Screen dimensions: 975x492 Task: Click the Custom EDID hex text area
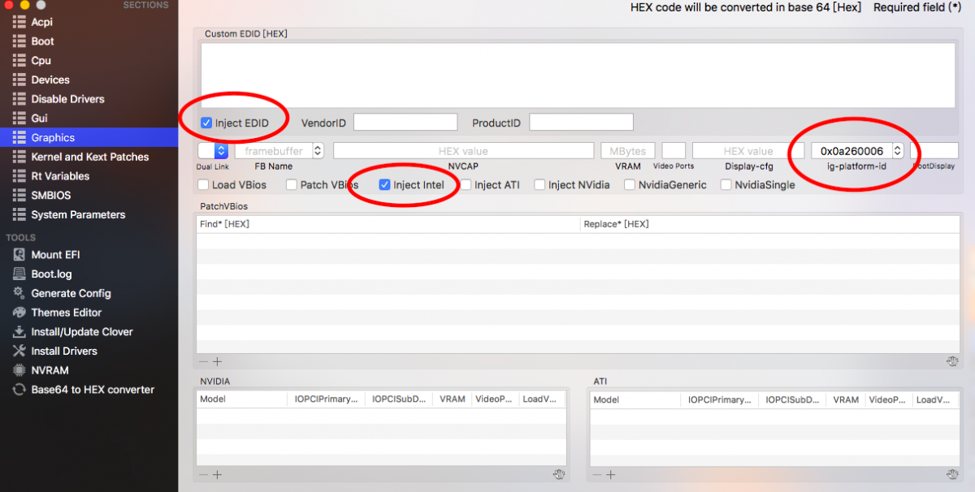pos(577,75)
